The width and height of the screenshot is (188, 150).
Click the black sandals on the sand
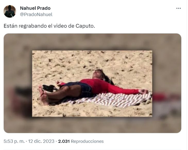point(49,88)
